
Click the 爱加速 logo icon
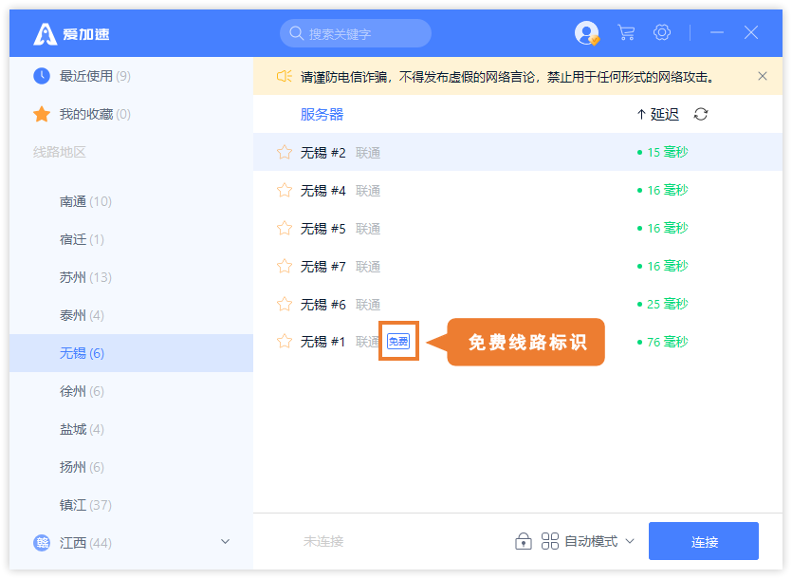pos(45,34)
